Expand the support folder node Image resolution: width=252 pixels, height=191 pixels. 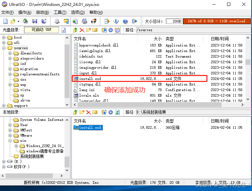coord(4,105)
